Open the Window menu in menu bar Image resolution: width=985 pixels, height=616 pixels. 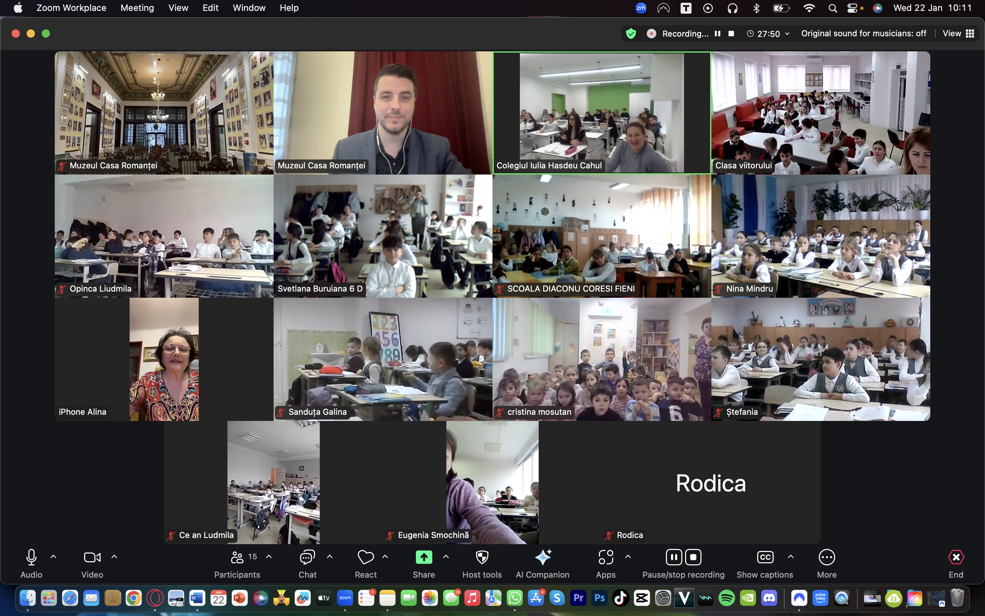tap(249, 8)
